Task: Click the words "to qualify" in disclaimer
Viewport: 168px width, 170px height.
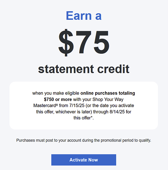Action: click(x=143, y=140)
